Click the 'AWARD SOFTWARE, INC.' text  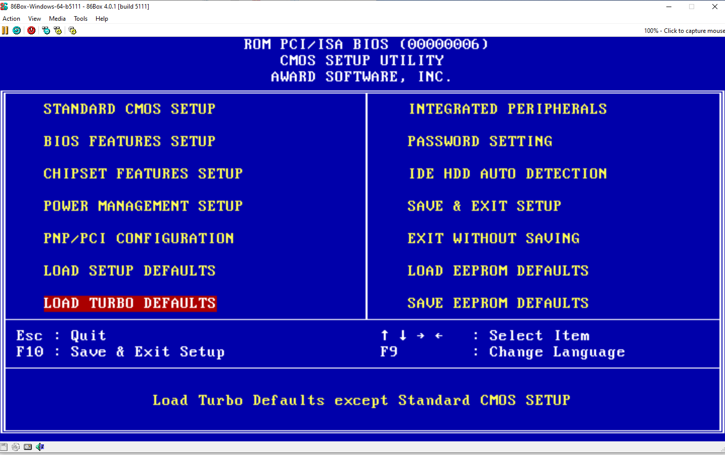coord(361,76)
